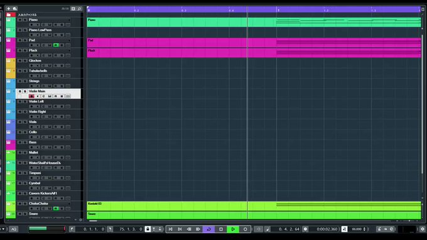Select the green Piano clip

254,22
